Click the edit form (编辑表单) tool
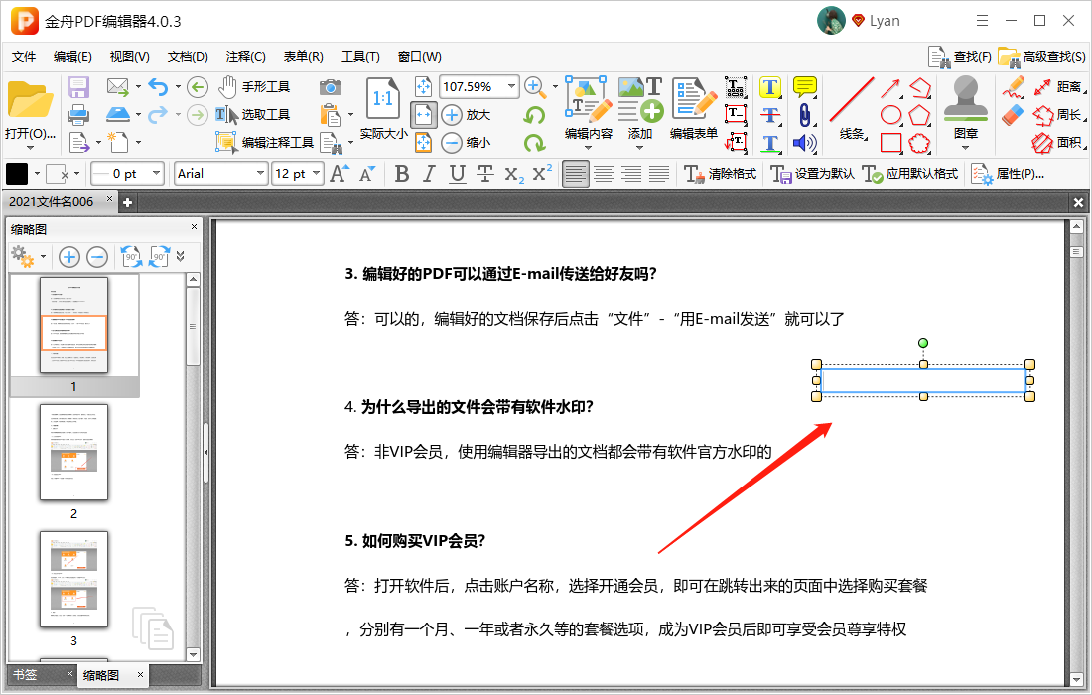 click(x=694, y=108)
